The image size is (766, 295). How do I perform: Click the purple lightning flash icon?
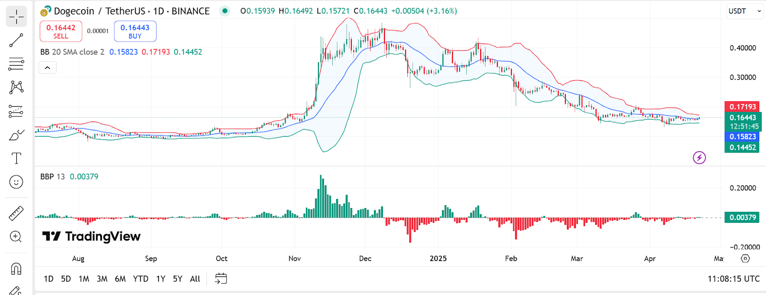pos(699,157)
